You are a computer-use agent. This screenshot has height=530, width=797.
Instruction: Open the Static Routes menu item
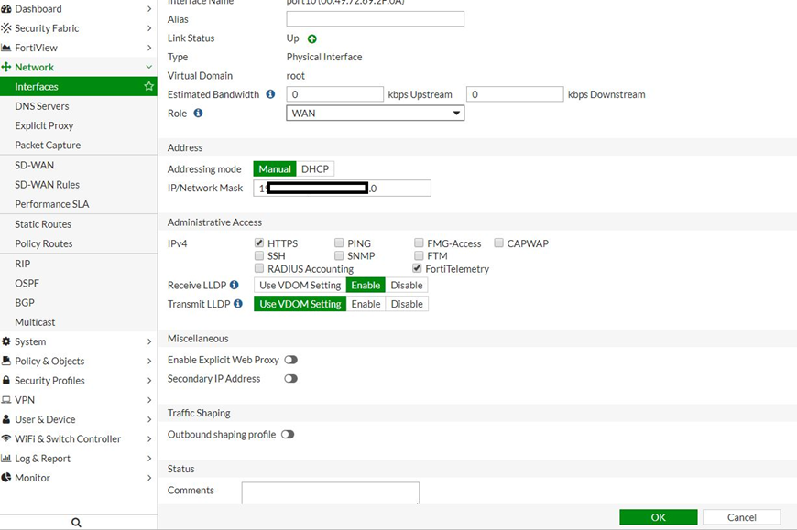43,224
